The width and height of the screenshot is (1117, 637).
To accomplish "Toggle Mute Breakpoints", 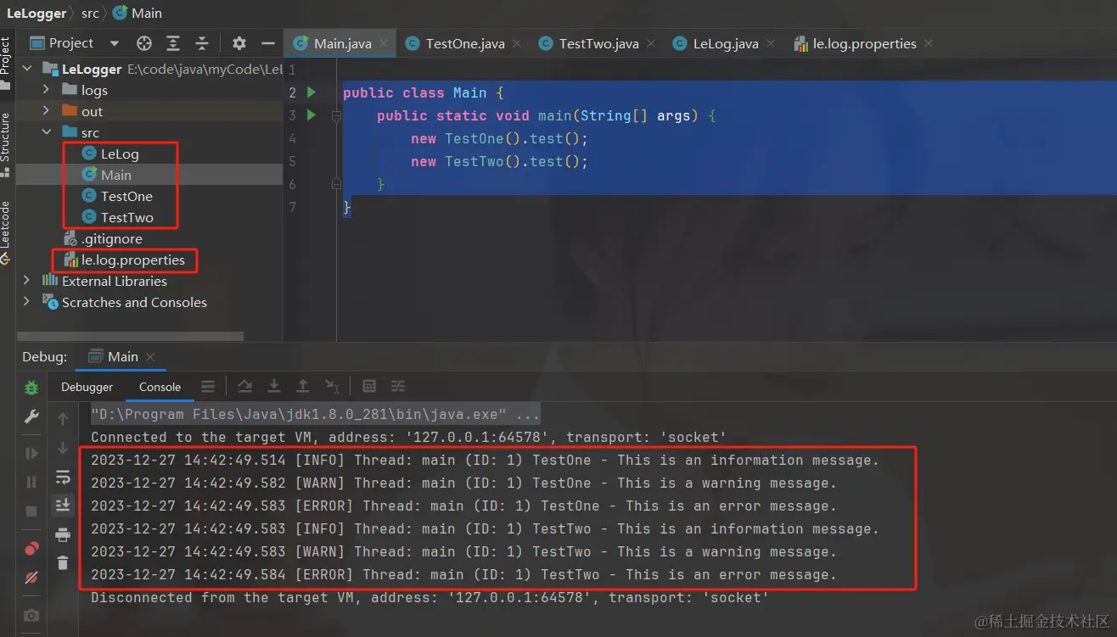I will coord(31,578).
